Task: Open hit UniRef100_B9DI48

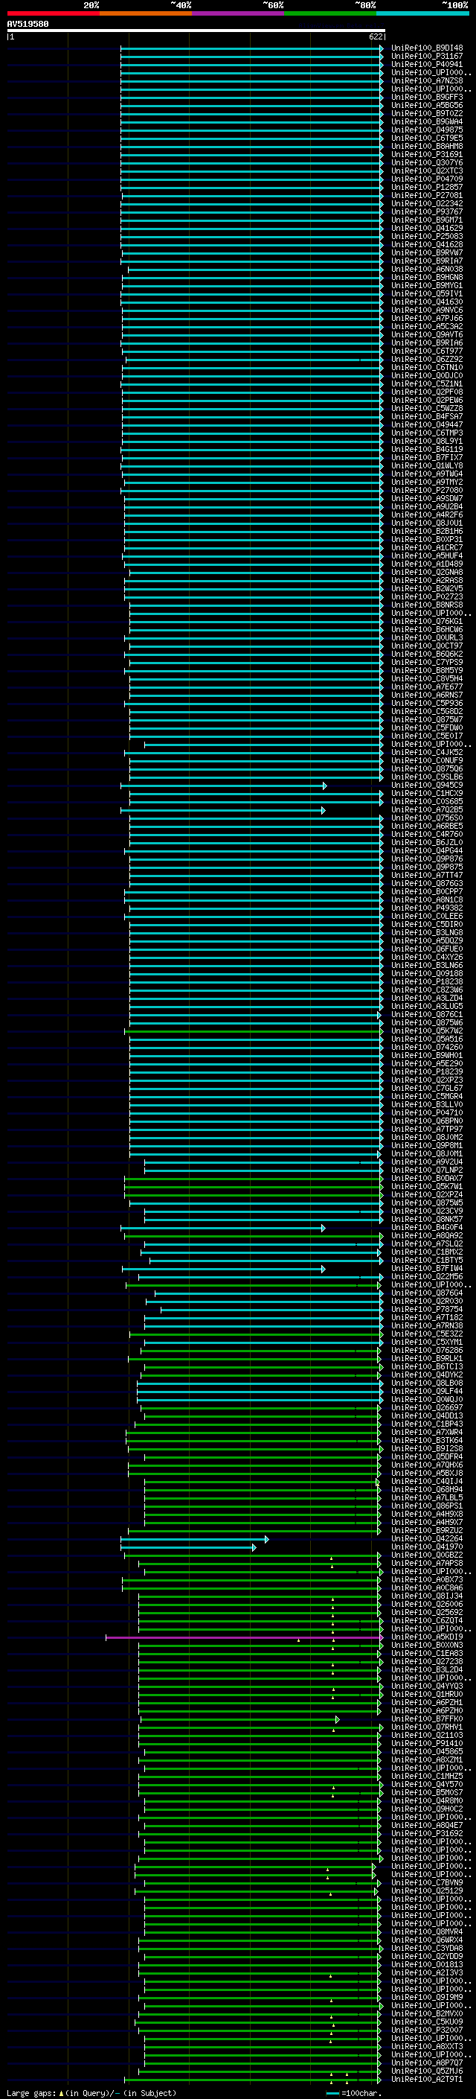Action: point(427,48)
